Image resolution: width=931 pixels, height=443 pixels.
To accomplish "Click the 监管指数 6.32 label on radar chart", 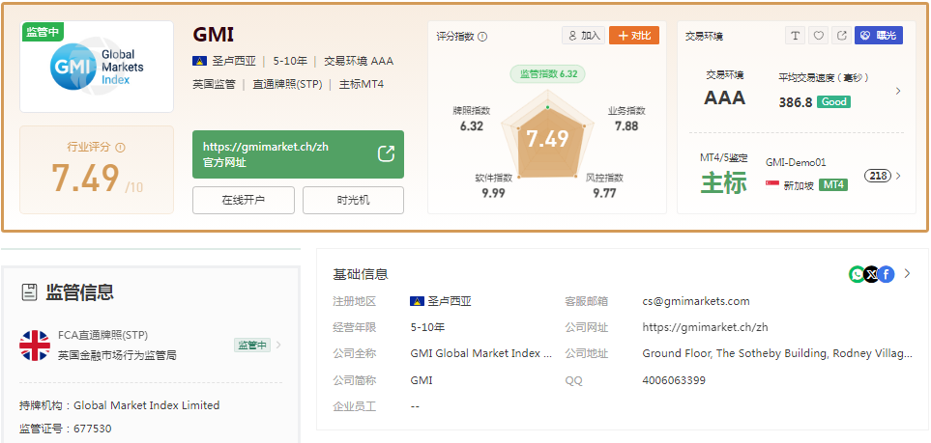I will 548,74.
